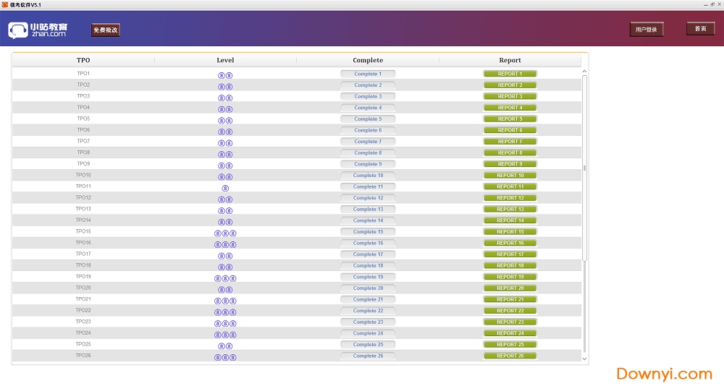Go to the 首页 home page

pyautogui.click(x=700, y=29)
